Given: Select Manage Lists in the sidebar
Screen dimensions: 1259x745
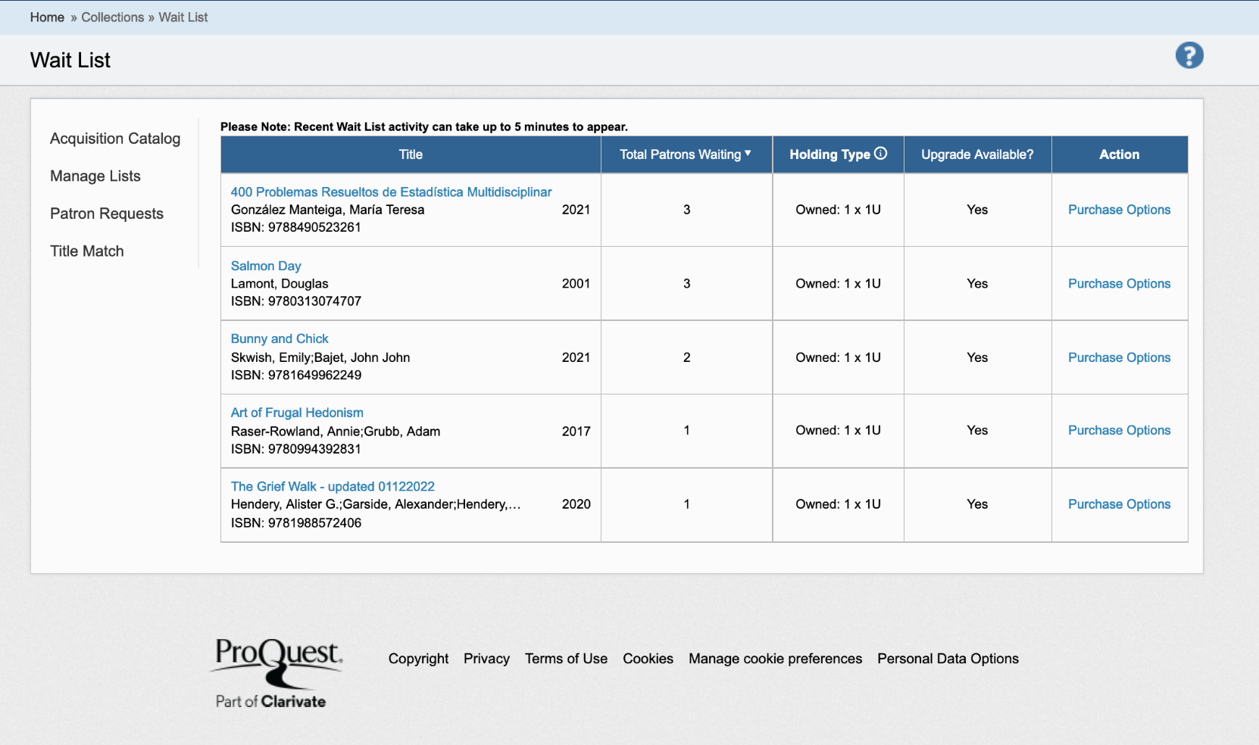Looking at the screenshot, I should (95, 176).
